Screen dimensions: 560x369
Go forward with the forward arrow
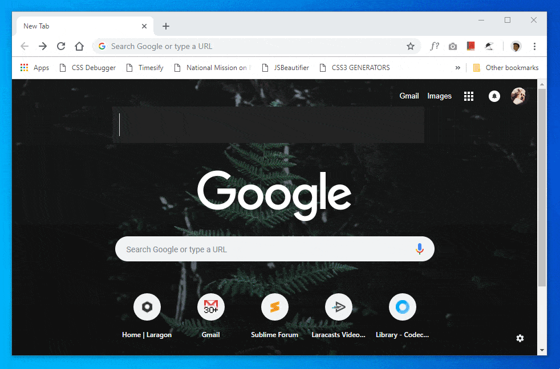coord(43,46)
